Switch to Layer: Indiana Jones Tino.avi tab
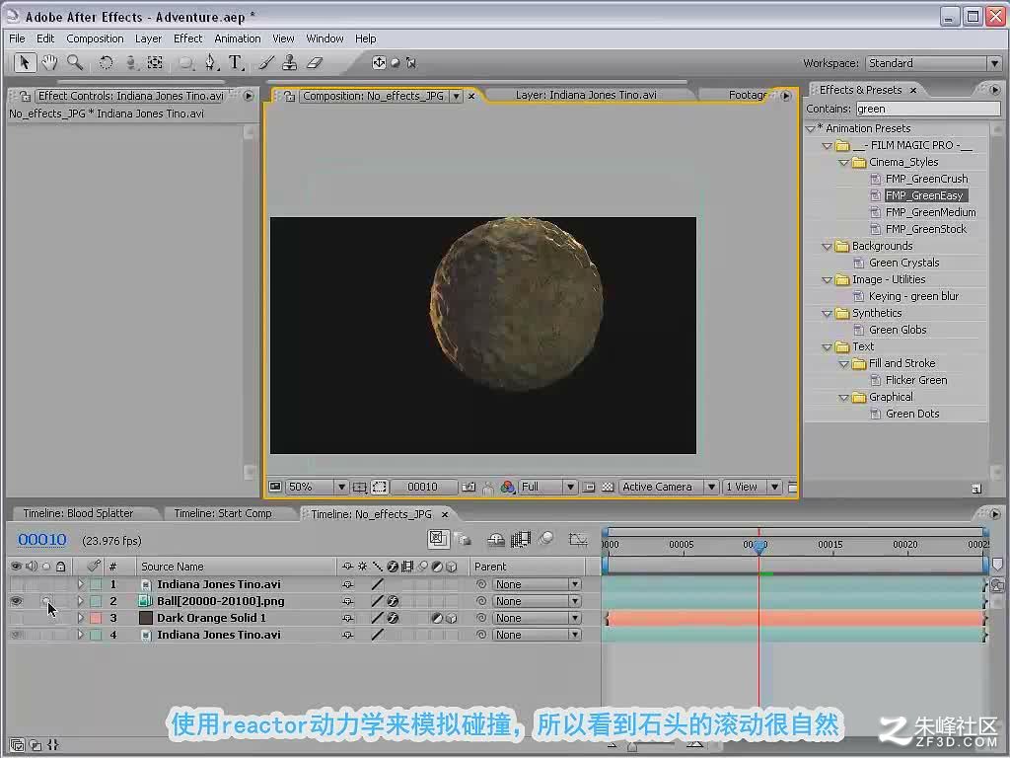Image resolution: width=1010 pixels, height=758 pixels. coord(586,96)
